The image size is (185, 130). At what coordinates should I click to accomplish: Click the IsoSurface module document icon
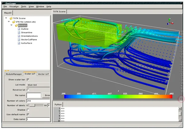tap(19, 43)
